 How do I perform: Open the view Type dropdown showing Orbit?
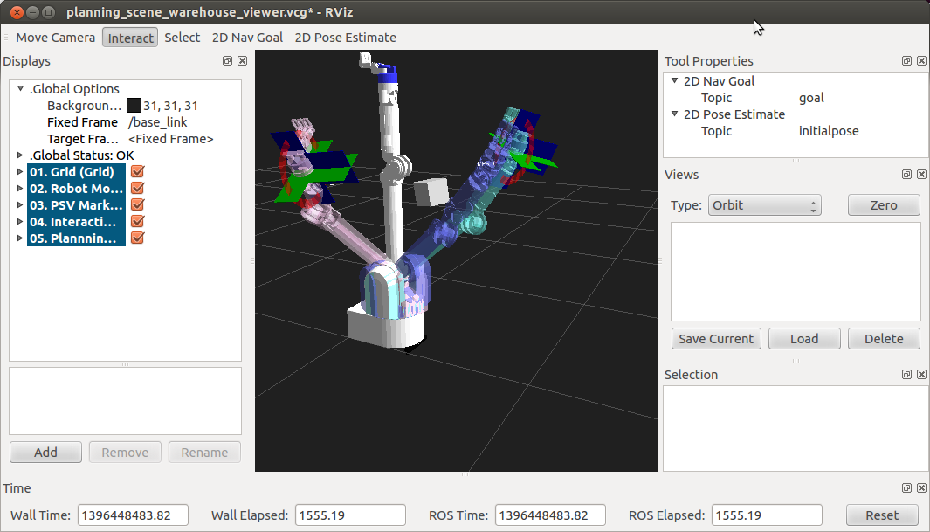[x=764, y=205]
